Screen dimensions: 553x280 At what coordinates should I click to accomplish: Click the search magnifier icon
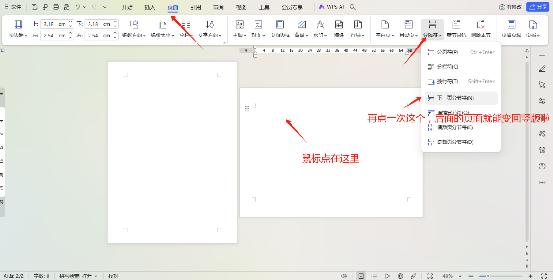(x=353, y=7)
